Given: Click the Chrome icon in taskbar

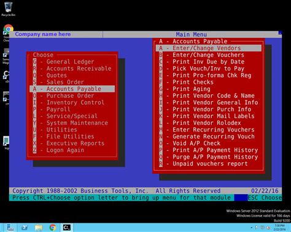Looking at the screenshot, I should pos(53,227).
